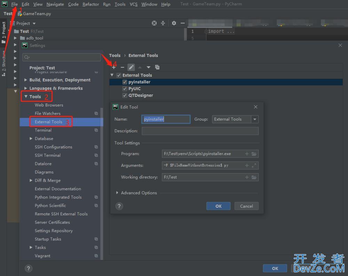Open the 1: Project side tool tab
This screenshot has height=276, width=348.
(x=3, y=32)
